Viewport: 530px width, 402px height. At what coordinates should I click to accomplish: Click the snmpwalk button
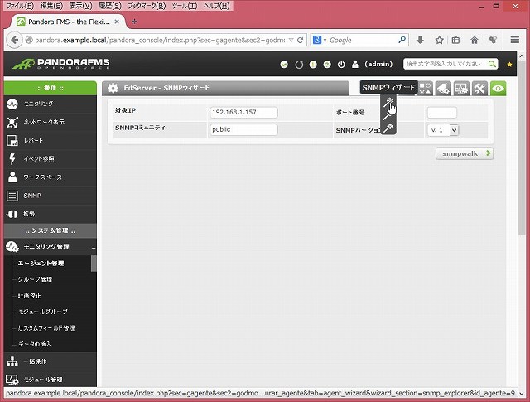click(x=465, y=153)
